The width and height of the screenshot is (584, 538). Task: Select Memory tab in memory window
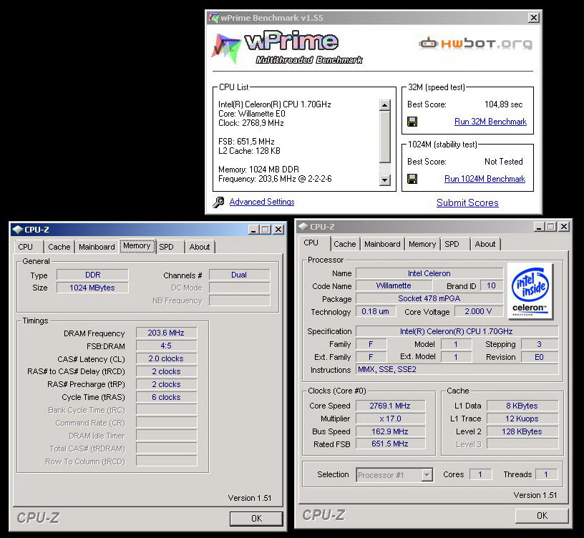137,245
